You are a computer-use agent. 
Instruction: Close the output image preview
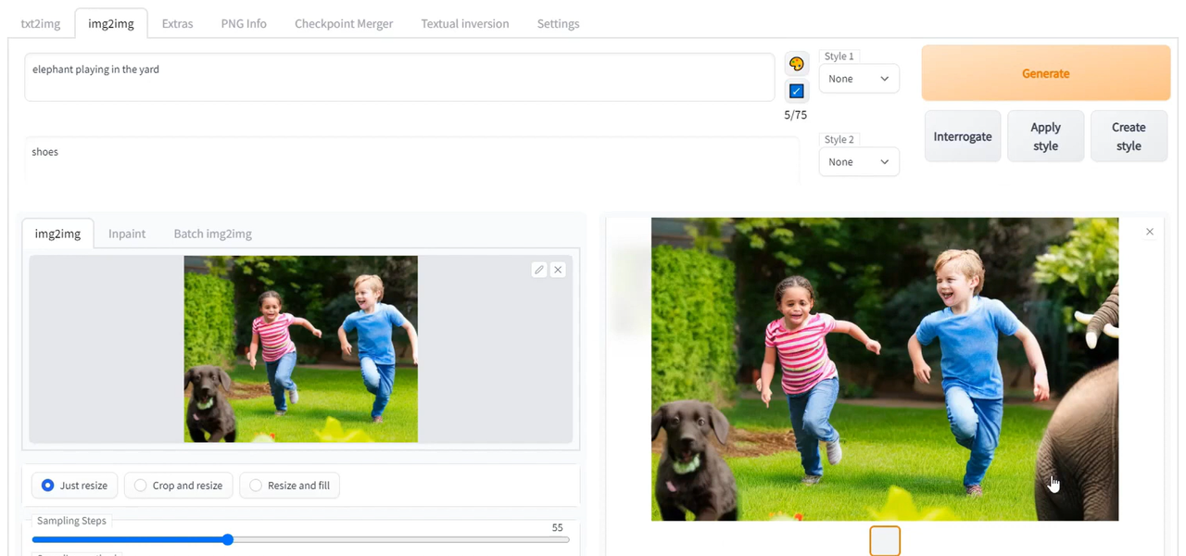coord(1150,232)
